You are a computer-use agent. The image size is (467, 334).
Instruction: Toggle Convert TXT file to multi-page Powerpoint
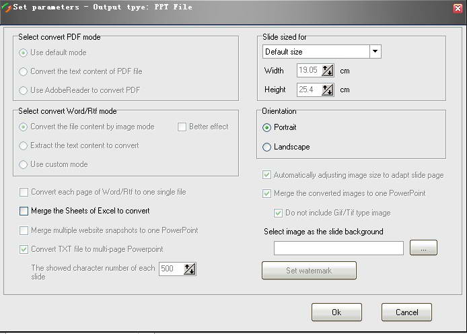click(24, 249)
